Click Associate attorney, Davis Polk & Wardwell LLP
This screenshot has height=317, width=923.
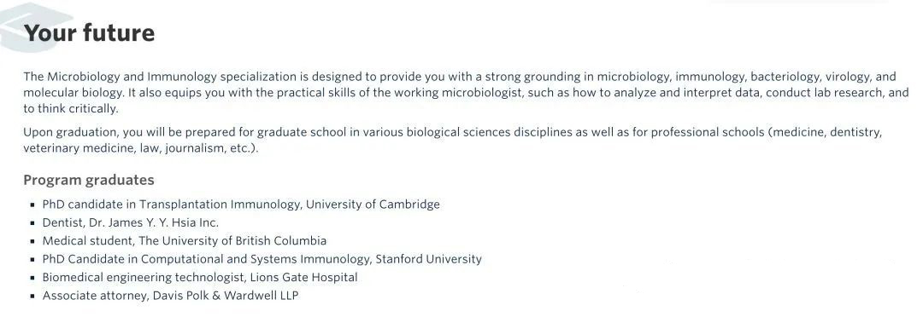tap(170, 296)
